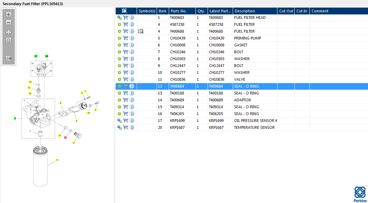This screenshot has width=368, height=203.
Task: Select yellow callout 11 valve in diagram
Action: 74,143
